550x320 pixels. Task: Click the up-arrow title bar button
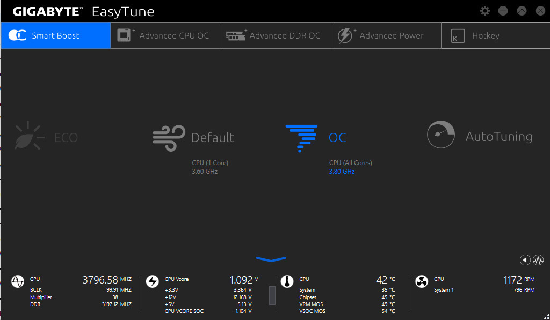click(522, 11)
